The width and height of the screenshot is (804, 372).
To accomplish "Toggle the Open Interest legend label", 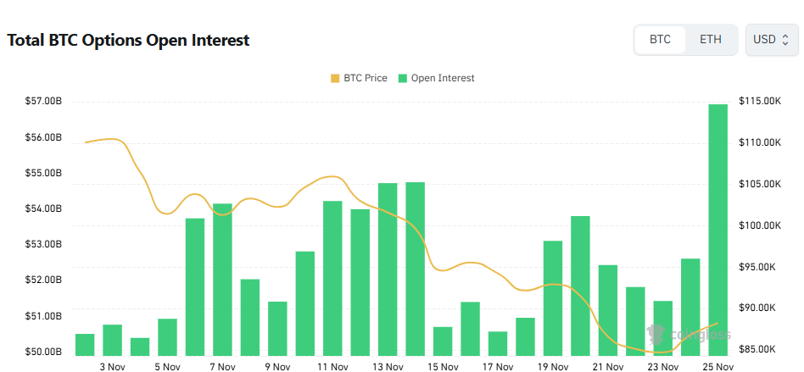I will (x=443, y=78).
